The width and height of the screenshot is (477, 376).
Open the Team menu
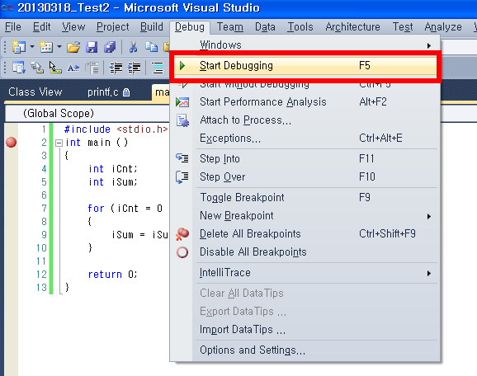click(x=230, y=27)
